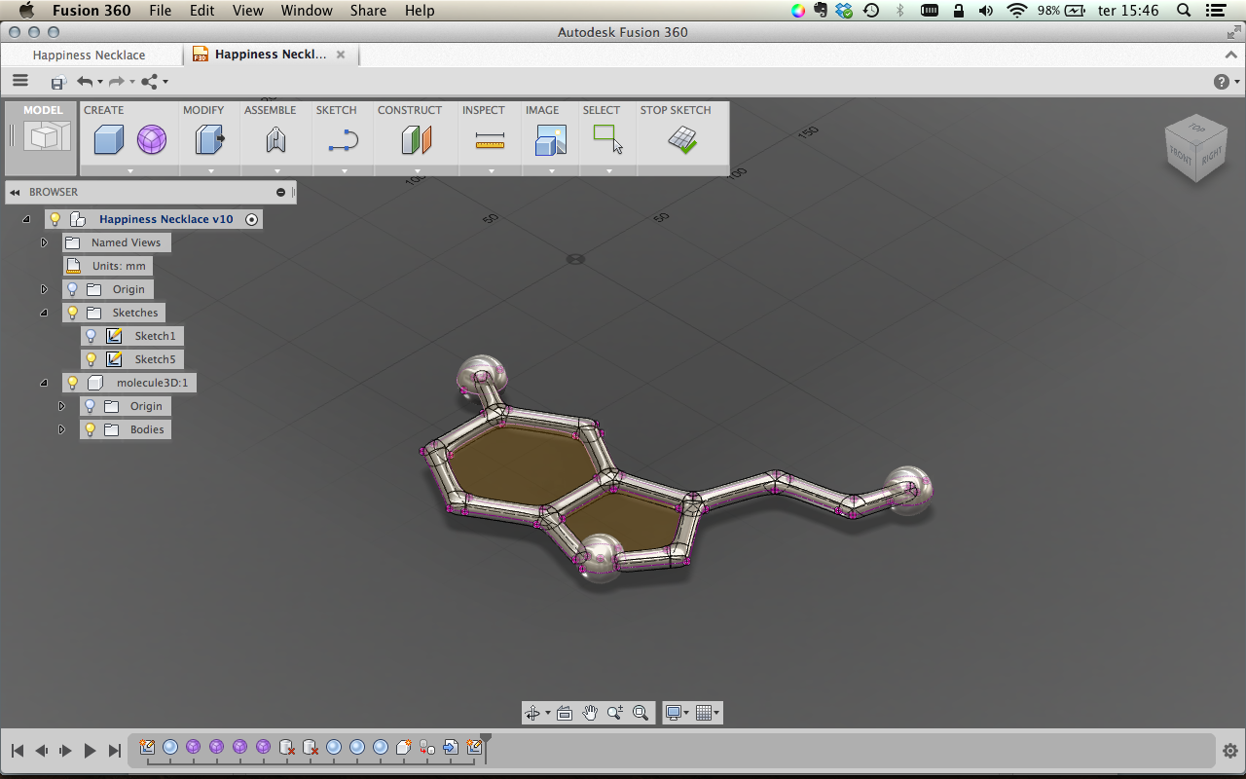1246x779 pixels.
Task: Click the Stop Sketch checkmark icon
Action: tap(682, 140)
